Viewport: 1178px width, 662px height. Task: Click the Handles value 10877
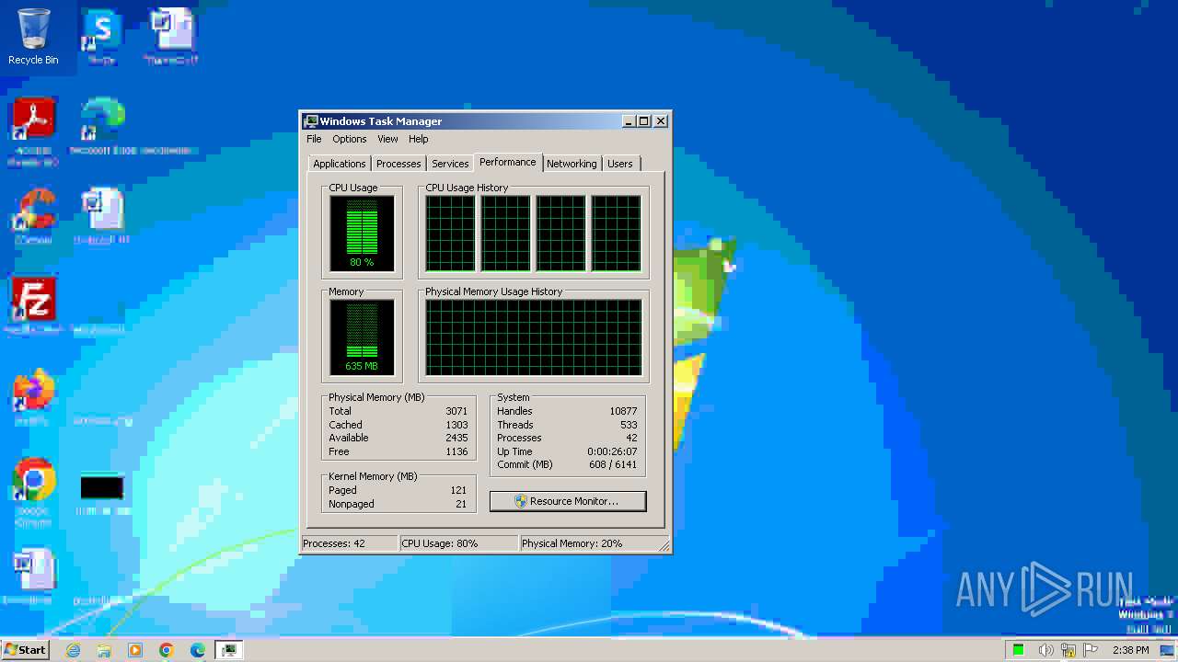[x=623, y=411]
